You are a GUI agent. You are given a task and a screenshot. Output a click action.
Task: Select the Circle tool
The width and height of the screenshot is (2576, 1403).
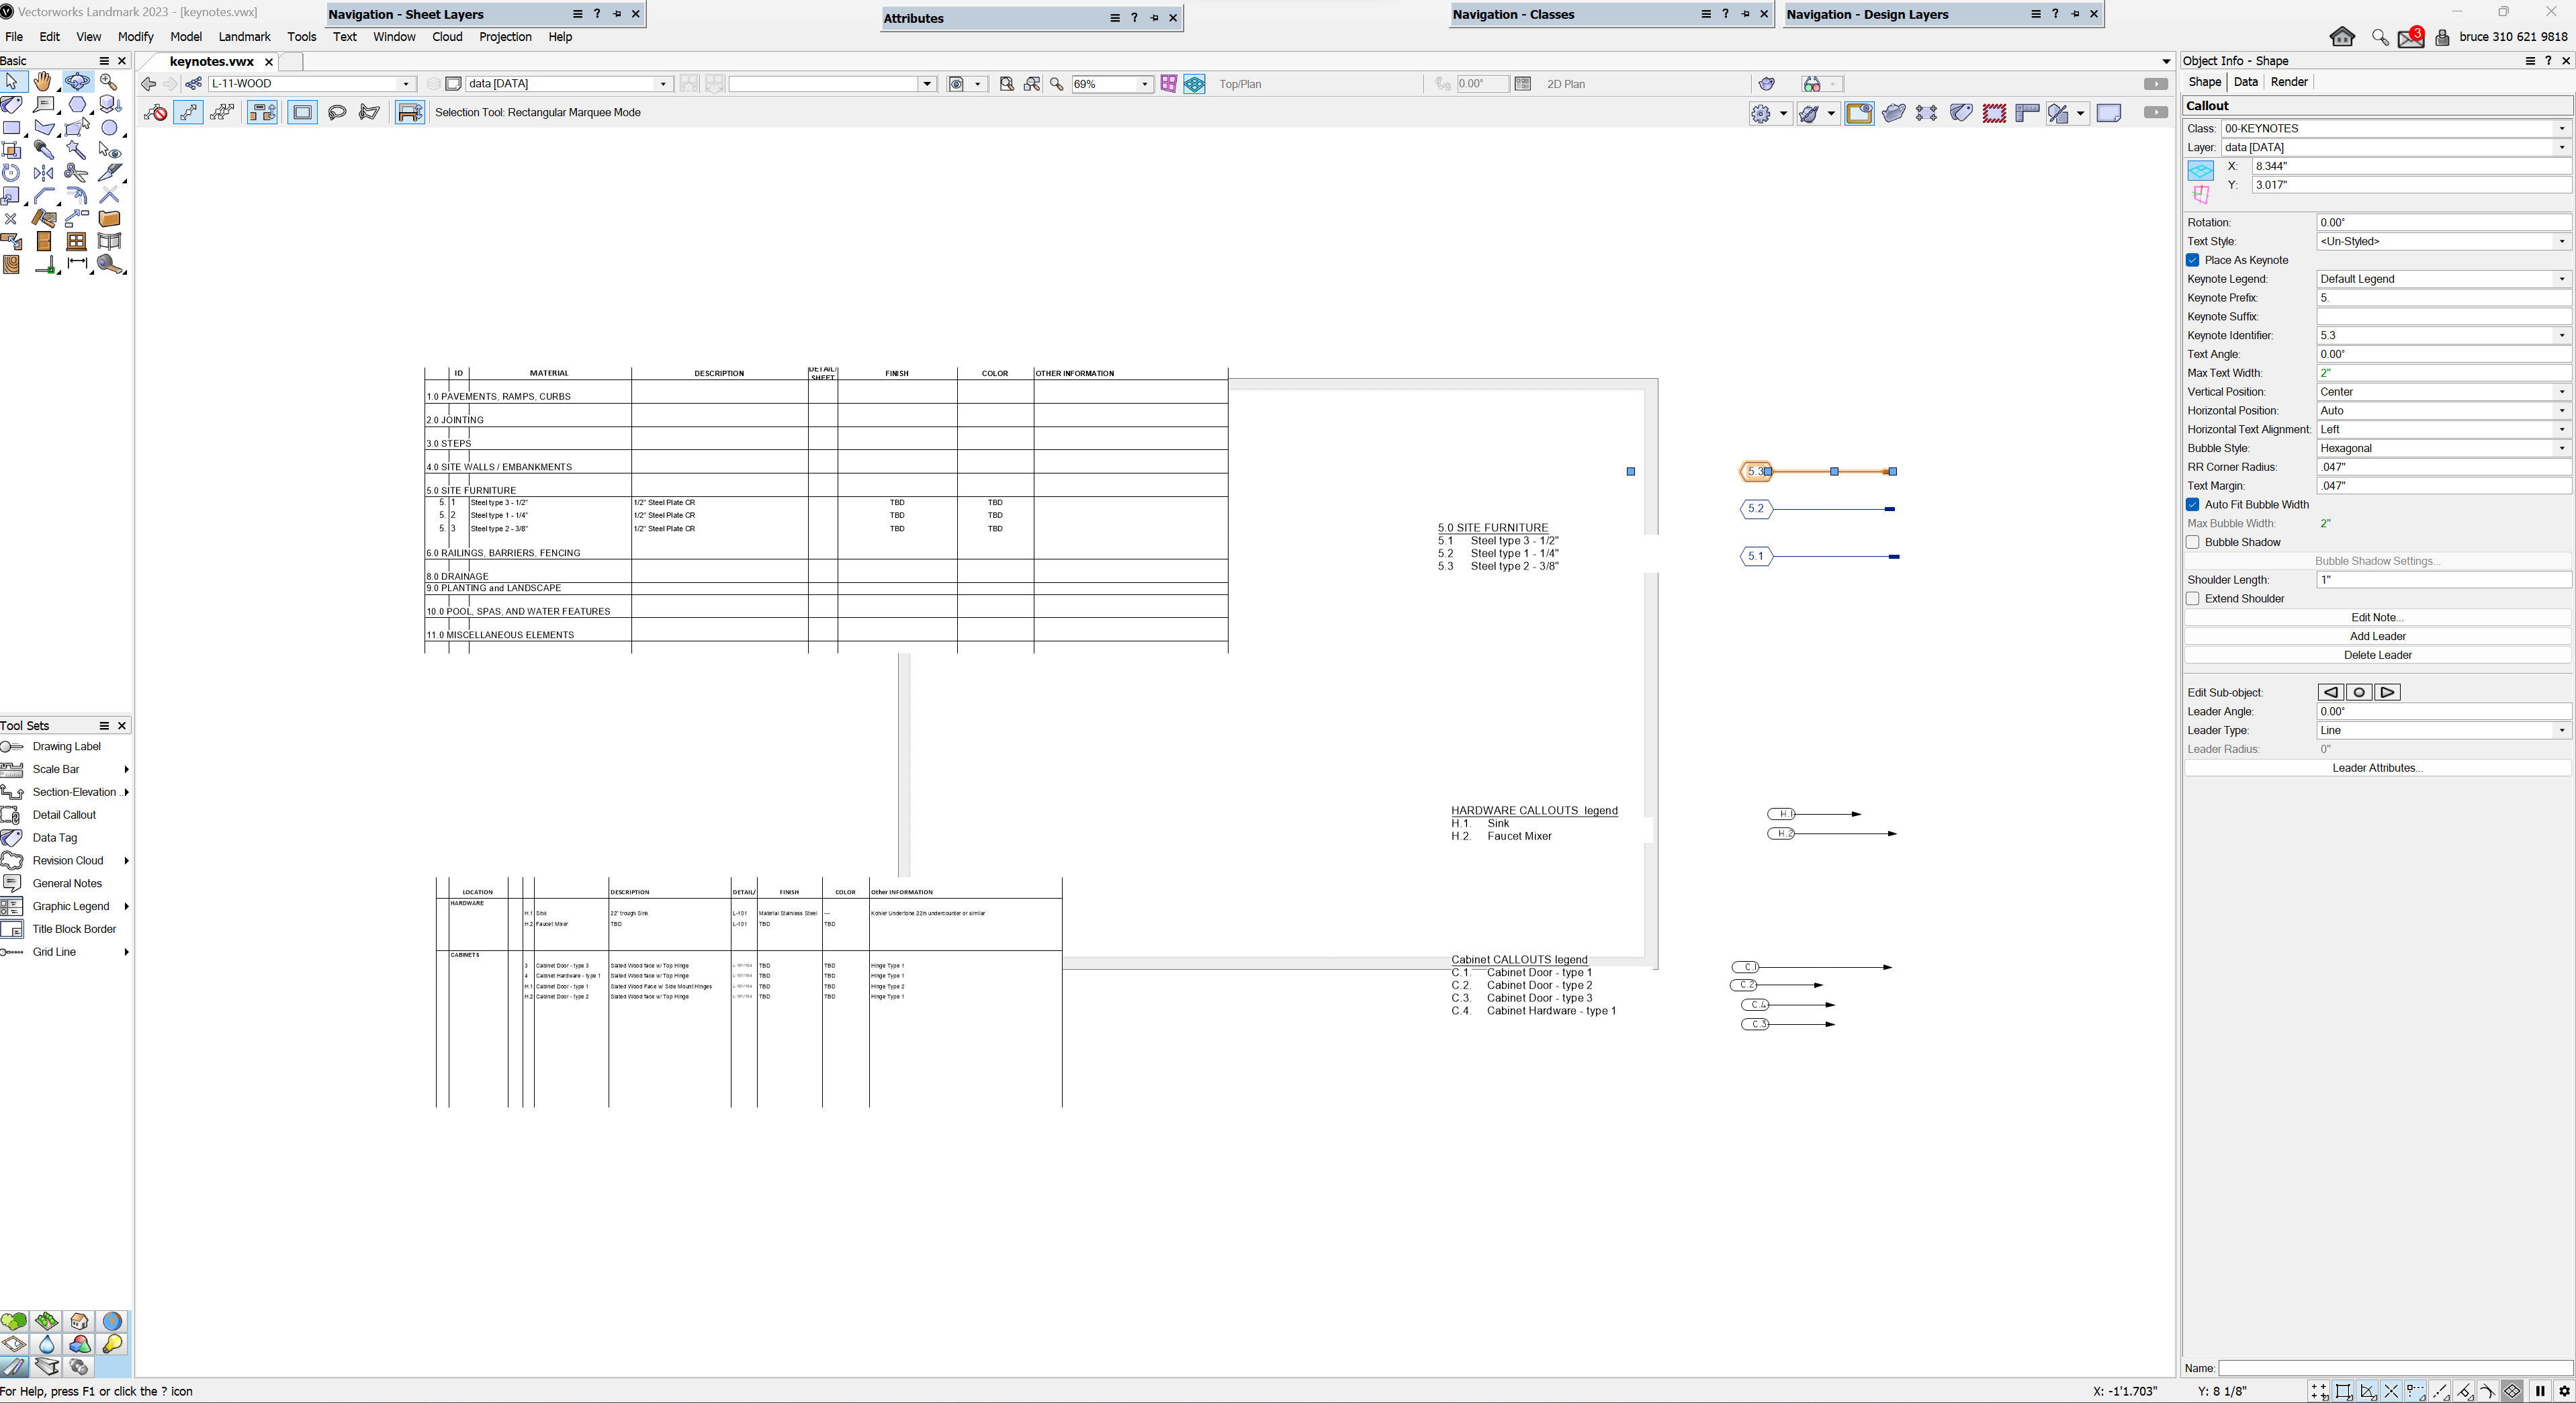[109, 128]
